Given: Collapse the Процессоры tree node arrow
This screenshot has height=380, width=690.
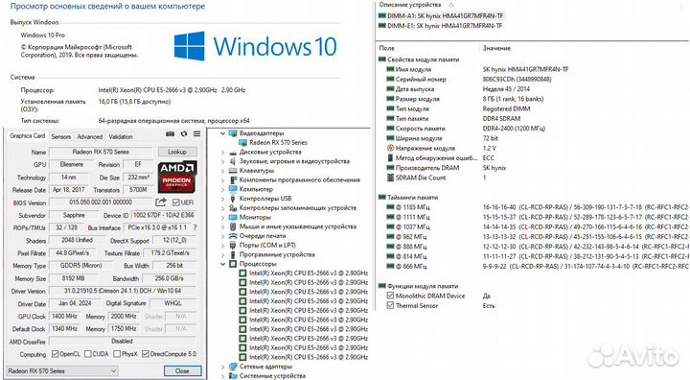Looking at the screenshot, I should pyautogui.click(x=222, y=264).
